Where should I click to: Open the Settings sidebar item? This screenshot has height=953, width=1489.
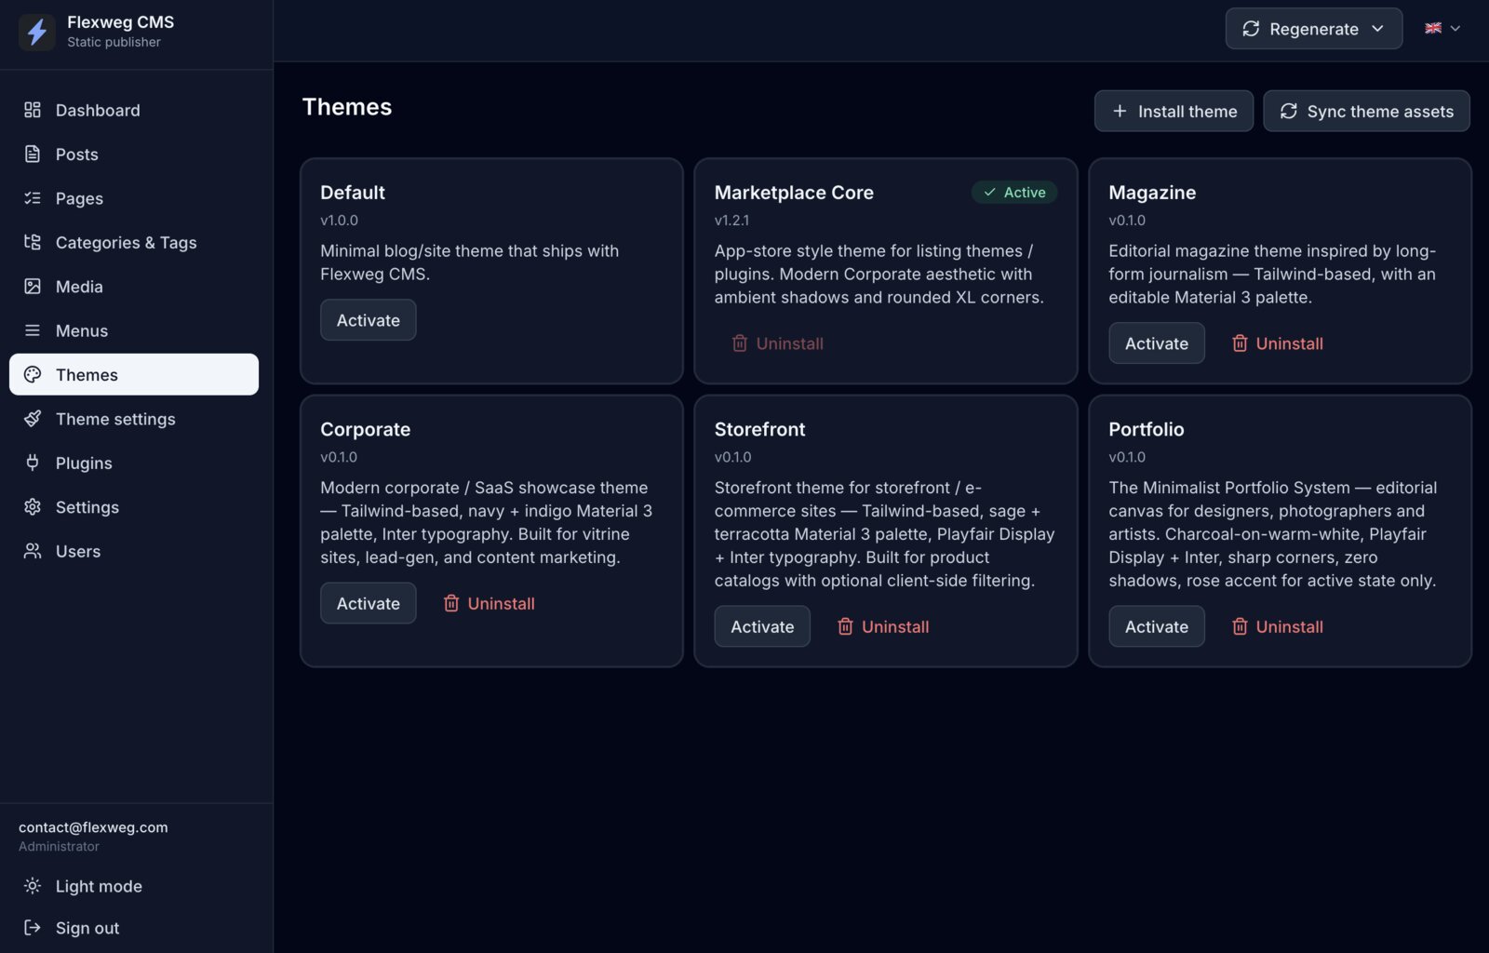[x=134, y=507]
